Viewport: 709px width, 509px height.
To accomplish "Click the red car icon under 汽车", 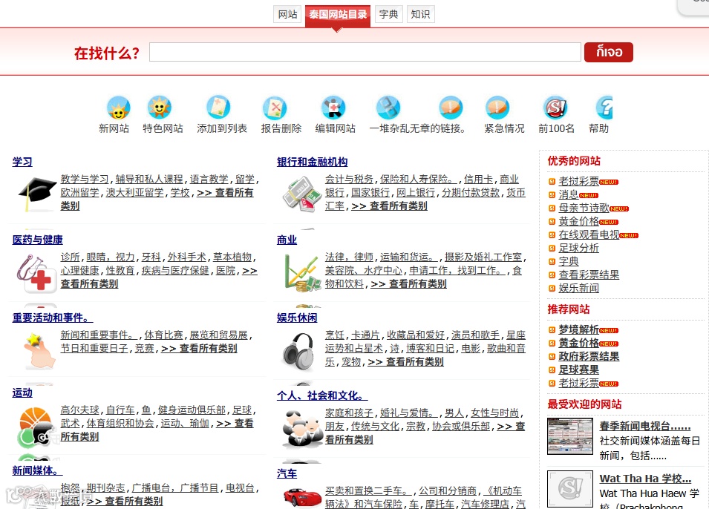I will click(x=302, y=497).
